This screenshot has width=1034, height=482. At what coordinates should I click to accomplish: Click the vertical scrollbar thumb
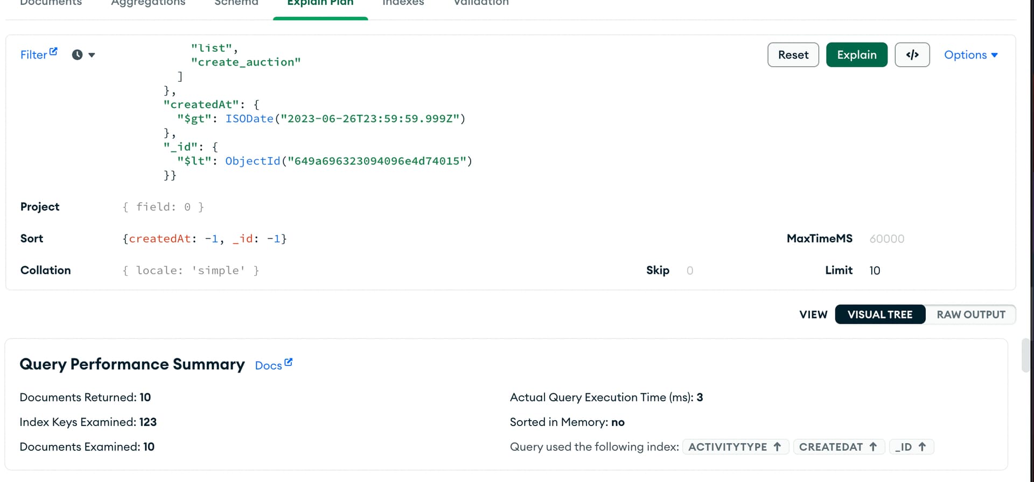click(1025, 355)
